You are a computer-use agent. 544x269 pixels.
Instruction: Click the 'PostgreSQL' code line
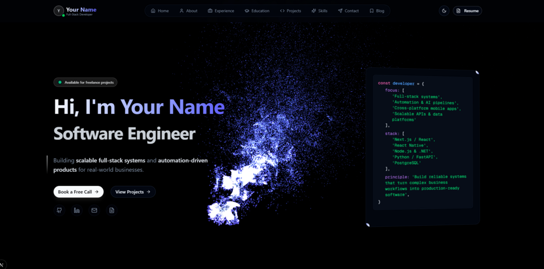click(407, 163)
